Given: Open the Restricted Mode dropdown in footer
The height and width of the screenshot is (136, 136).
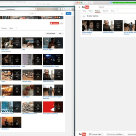Looking at the screenshot, I should coord(132,134).
